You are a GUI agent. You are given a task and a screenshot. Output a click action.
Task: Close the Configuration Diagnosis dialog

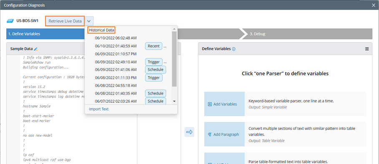point(374,5)
